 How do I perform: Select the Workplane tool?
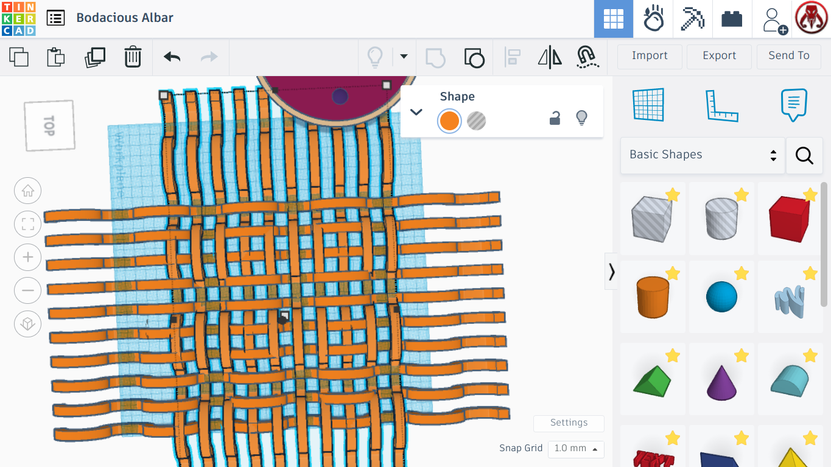coord(648,105)
